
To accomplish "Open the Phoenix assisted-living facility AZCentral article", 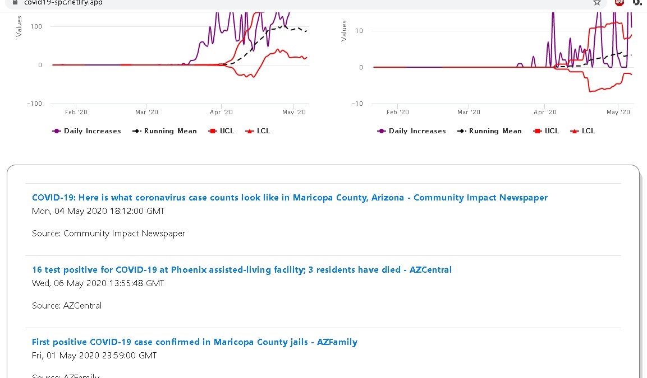I will [x=242, y=270].
